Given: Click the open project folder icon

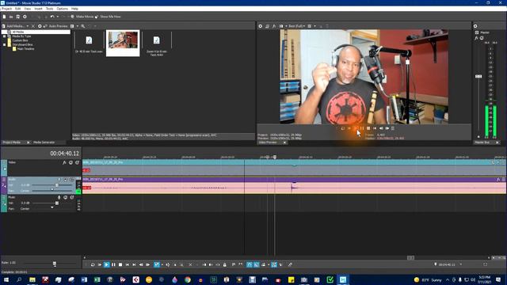Looking at the screenshot, I should click(11, 17).
